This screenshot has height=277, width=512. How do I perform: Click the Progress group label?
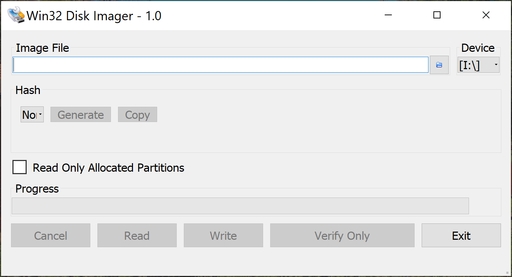(x=37, y=189)
